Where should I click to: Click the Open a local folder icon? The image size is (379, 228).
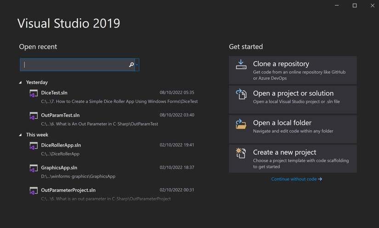241,124
